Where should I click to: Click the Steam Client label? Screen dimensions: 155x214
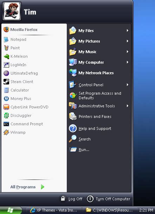click(22, 82)
